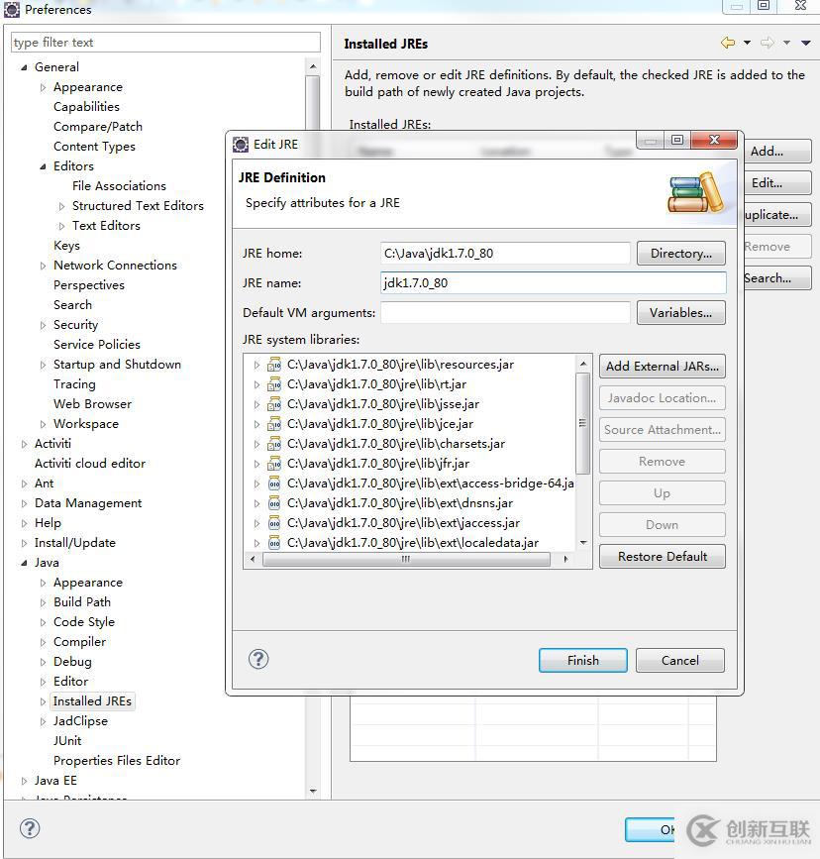820x859 pixels.
Task: Select File Associations item
Action: coord(120,185)
